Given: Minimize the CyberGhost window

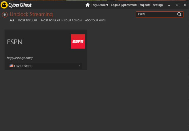Looking at the screenshot, I should click(x=169, y=5).
